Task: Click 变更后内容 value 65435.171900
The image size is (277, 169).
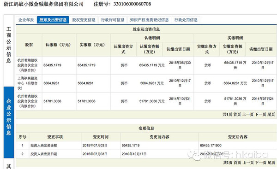Action: coord(211,146)
